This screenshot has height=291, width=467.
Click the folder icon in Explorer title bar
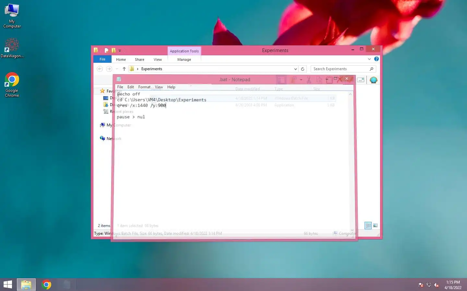pyautogui.click(x=96, y=50)
